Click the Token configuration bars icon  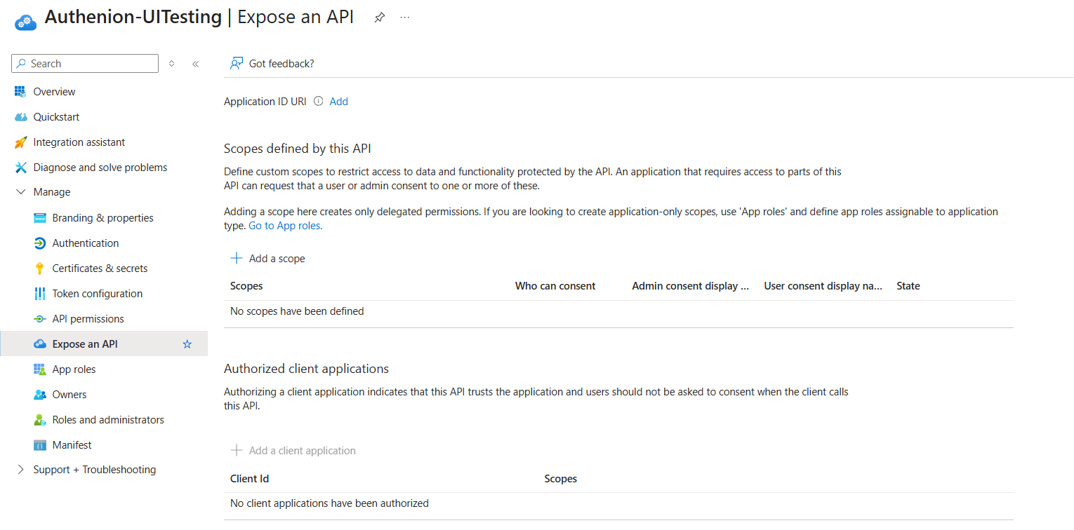point(39,294)
